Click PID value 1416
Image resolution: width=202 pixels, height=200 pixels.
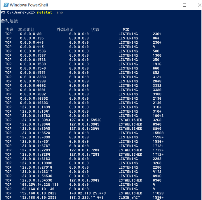(157, 64)
